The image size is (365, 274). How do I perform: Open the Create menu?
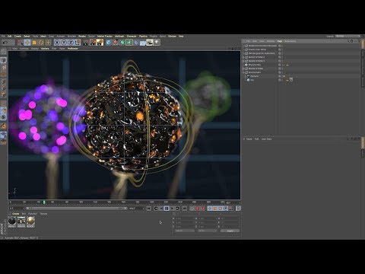tap(17, 37)
